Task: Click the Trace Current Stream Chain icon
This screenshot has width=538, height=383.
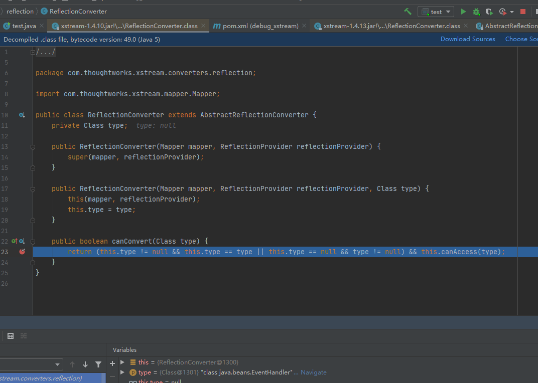Action: 24,336
